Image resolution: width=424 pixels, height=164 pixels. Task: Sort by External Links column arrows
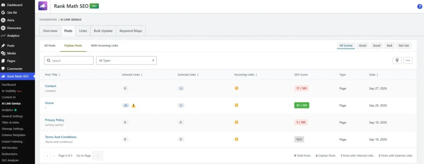[198, 75]
